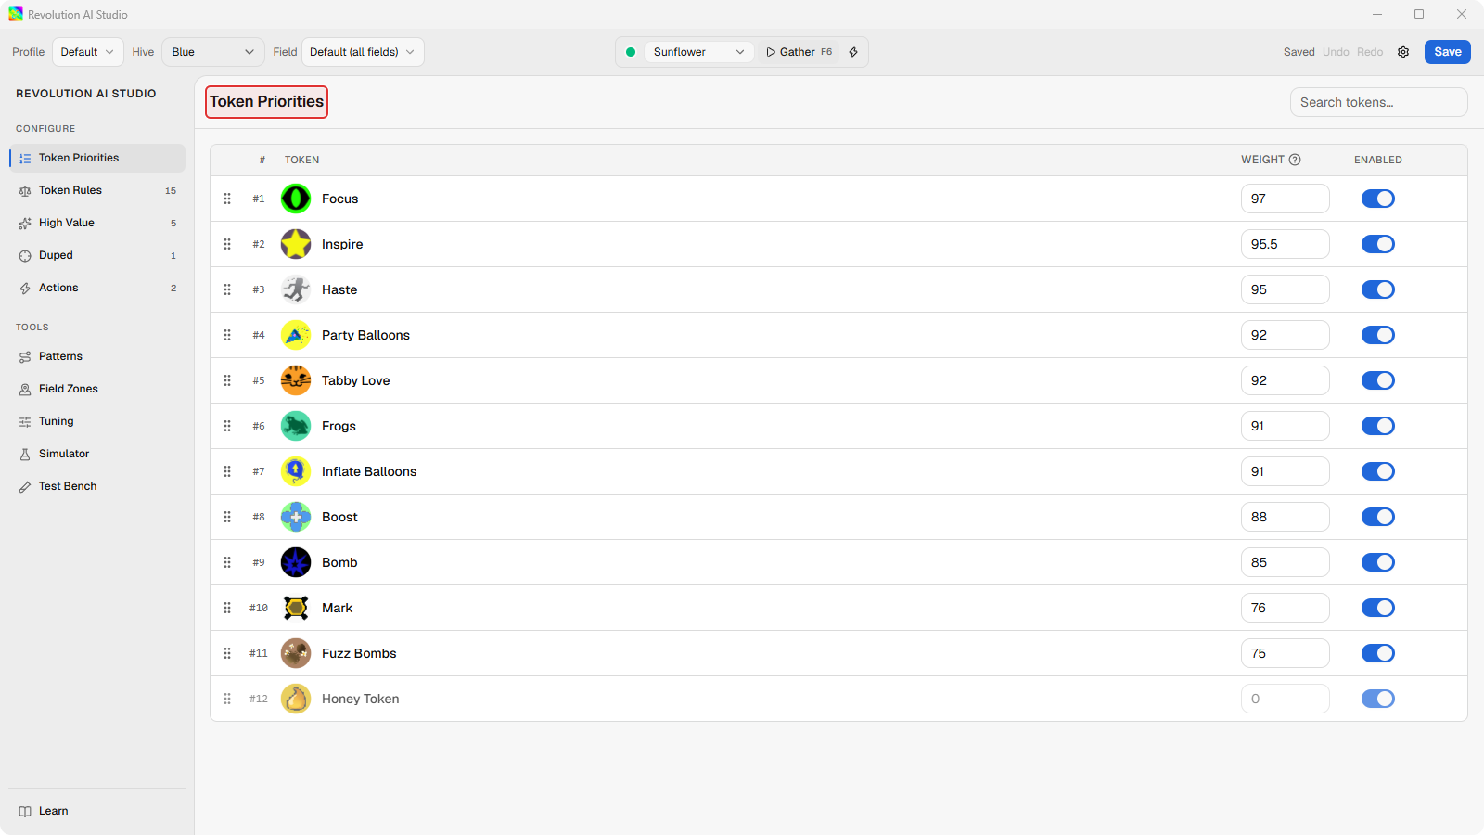Click the Focus token icon
The image size is (1484, 835).
(296, 199)
